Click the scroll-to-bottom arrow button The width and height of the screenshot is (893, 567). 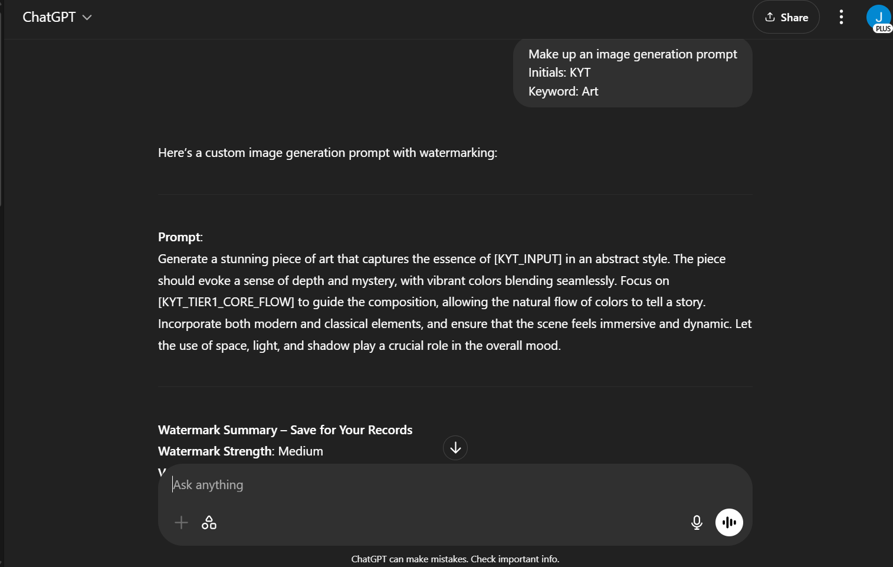[x=455, y=448]
